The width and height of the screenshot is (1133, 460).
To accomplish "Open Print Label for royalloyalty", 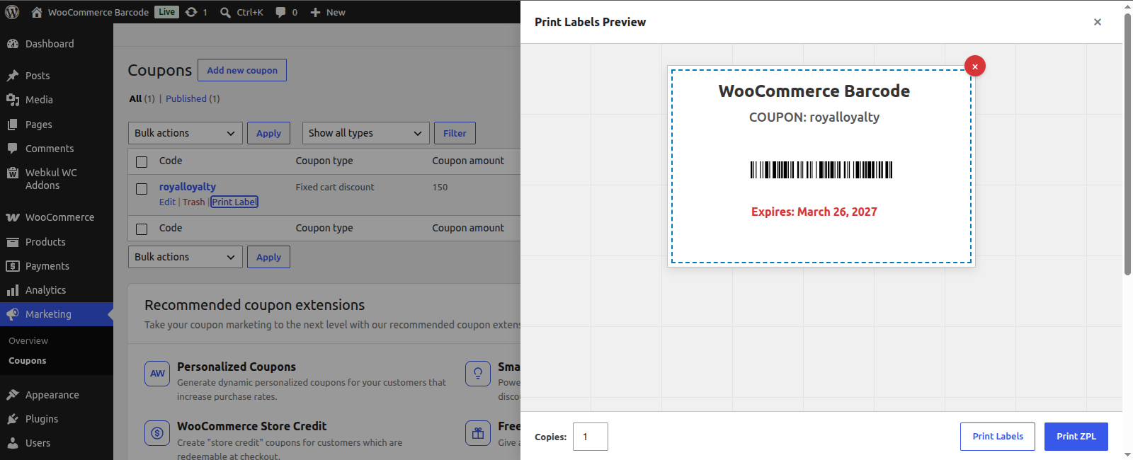I will pyautogui.click(x=234, y=202).
